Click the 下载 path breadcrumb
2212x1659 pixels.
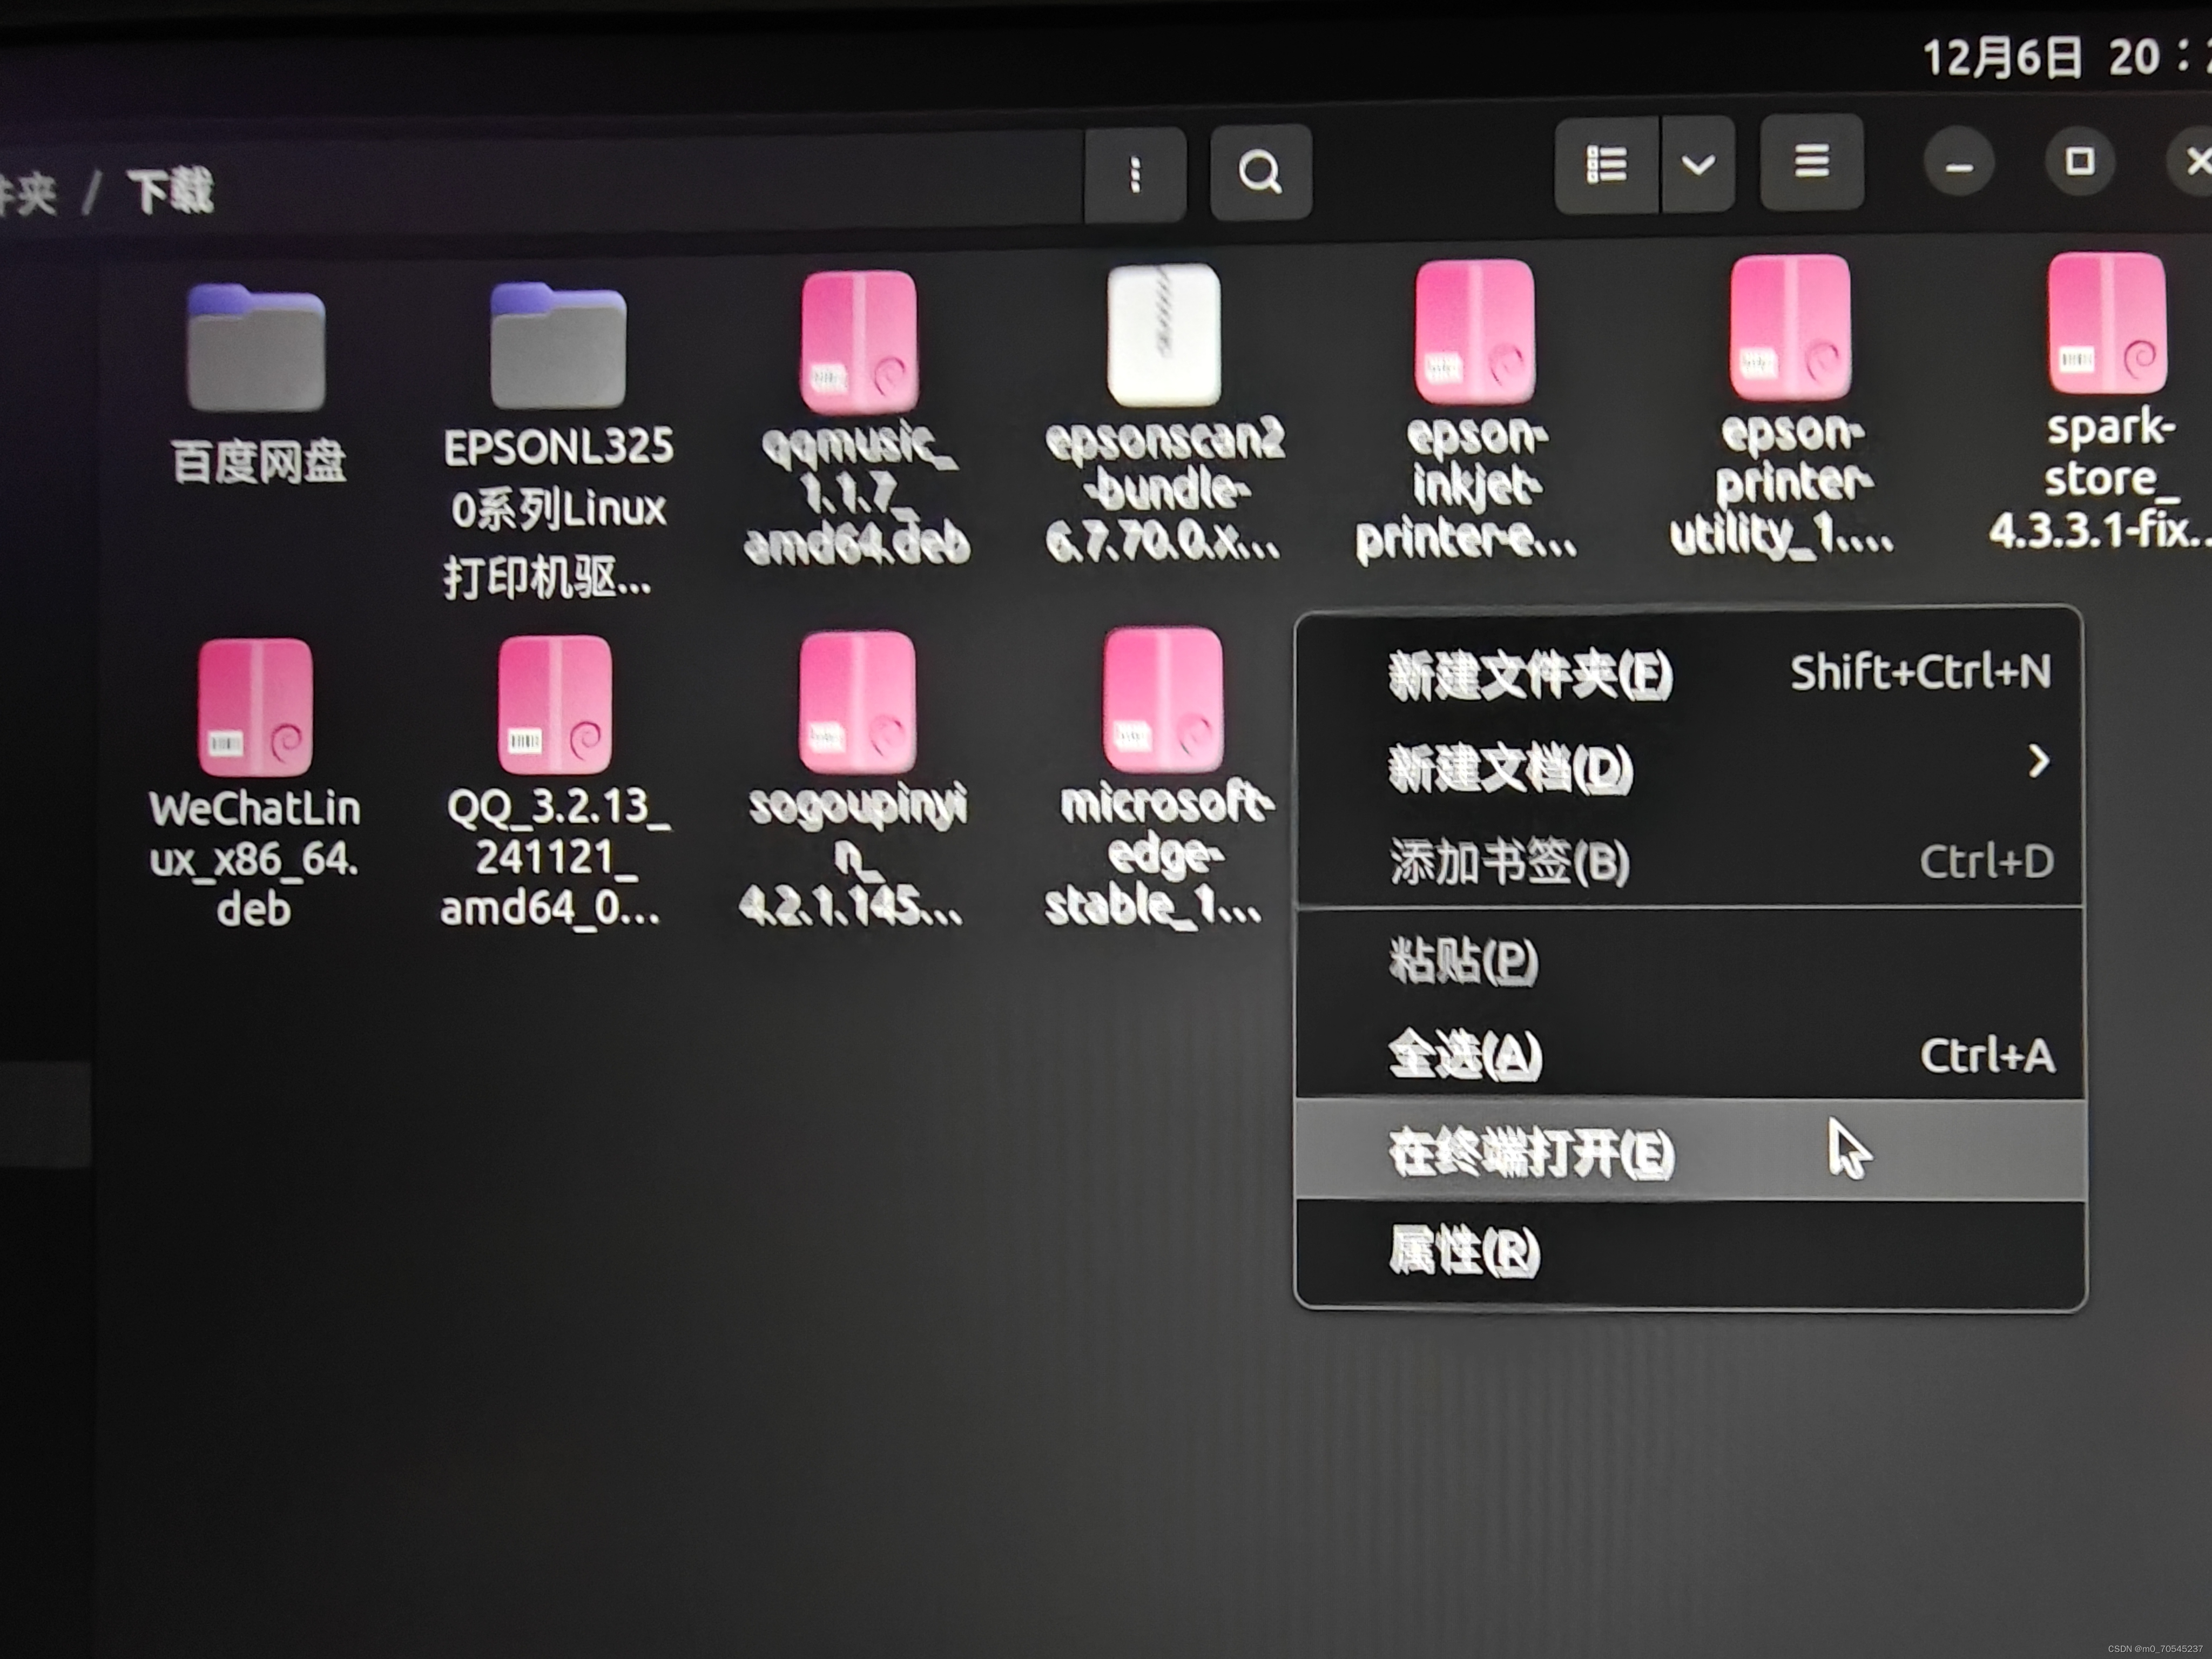(171, 191)
